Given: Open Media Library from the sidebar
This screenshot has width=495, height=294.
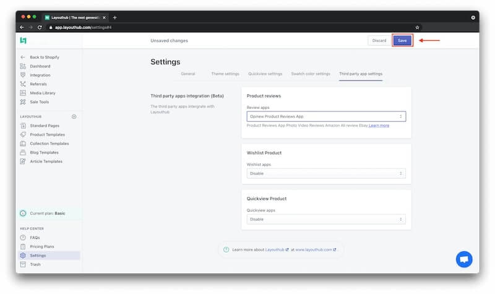Looking at the screenshot, I should 43,93.
